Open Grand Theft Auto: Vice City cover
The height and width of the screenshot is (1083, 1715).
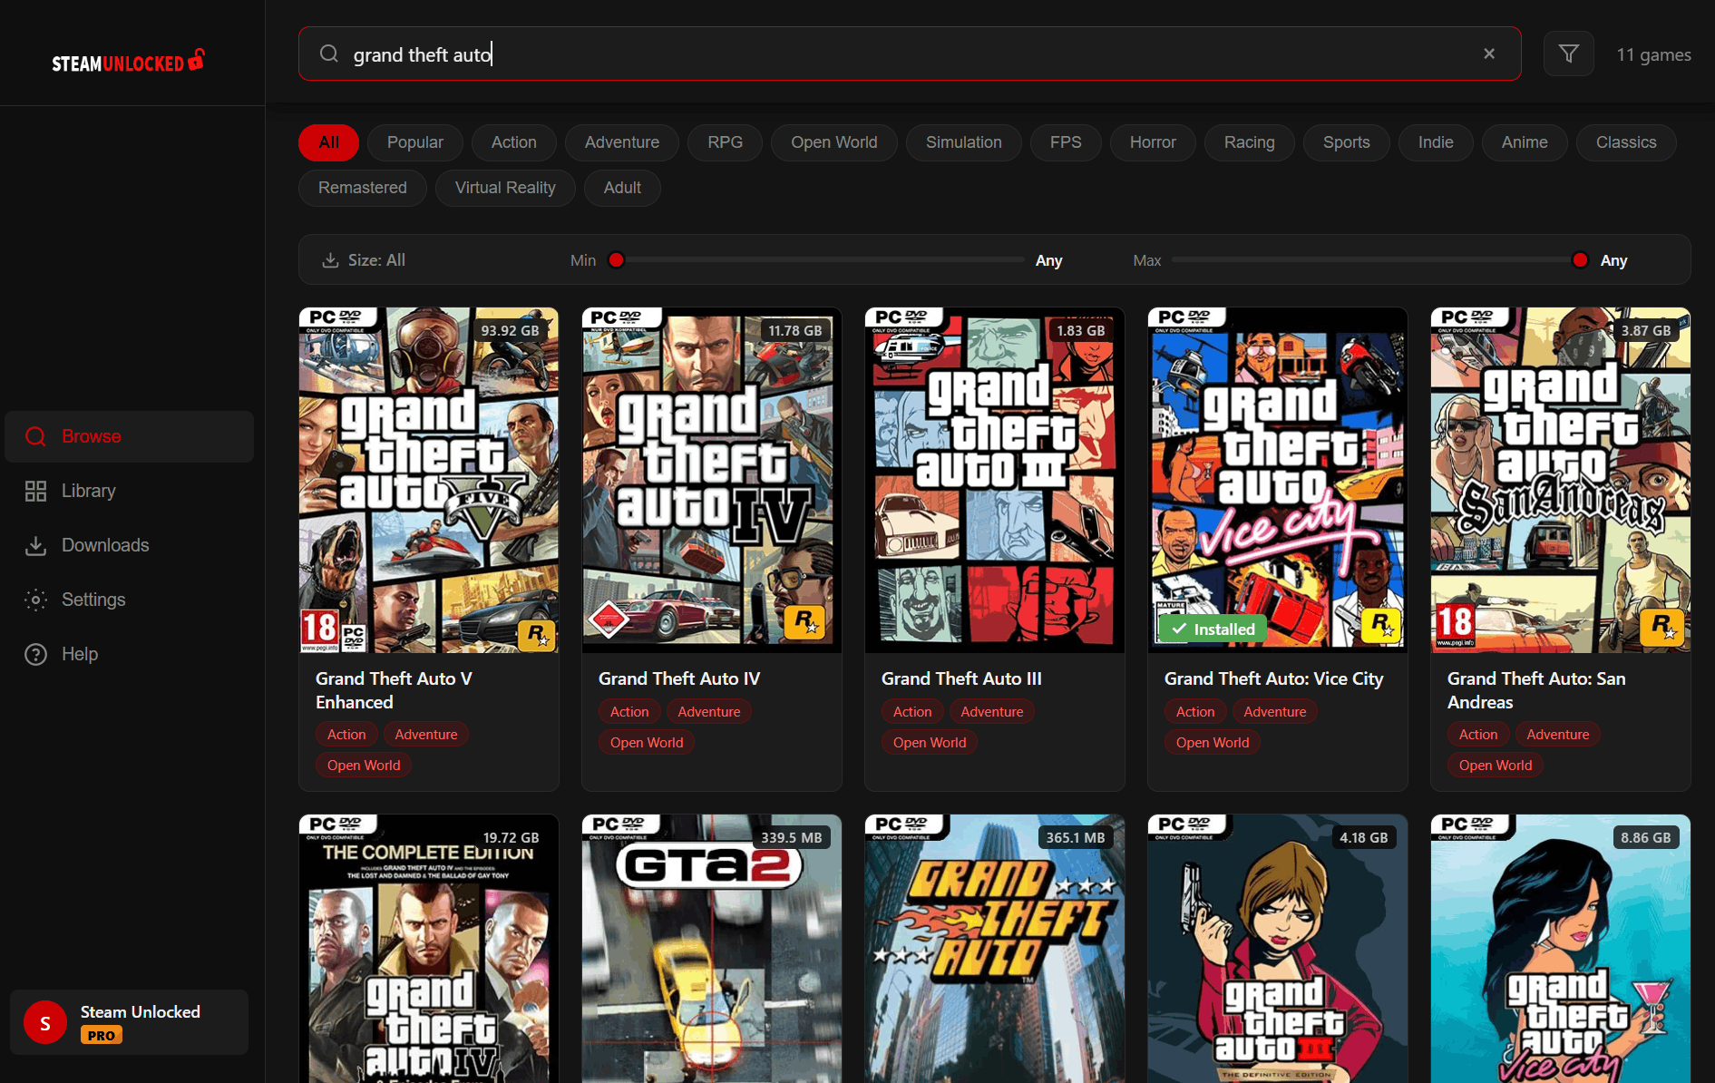[x=1278, y=480]
